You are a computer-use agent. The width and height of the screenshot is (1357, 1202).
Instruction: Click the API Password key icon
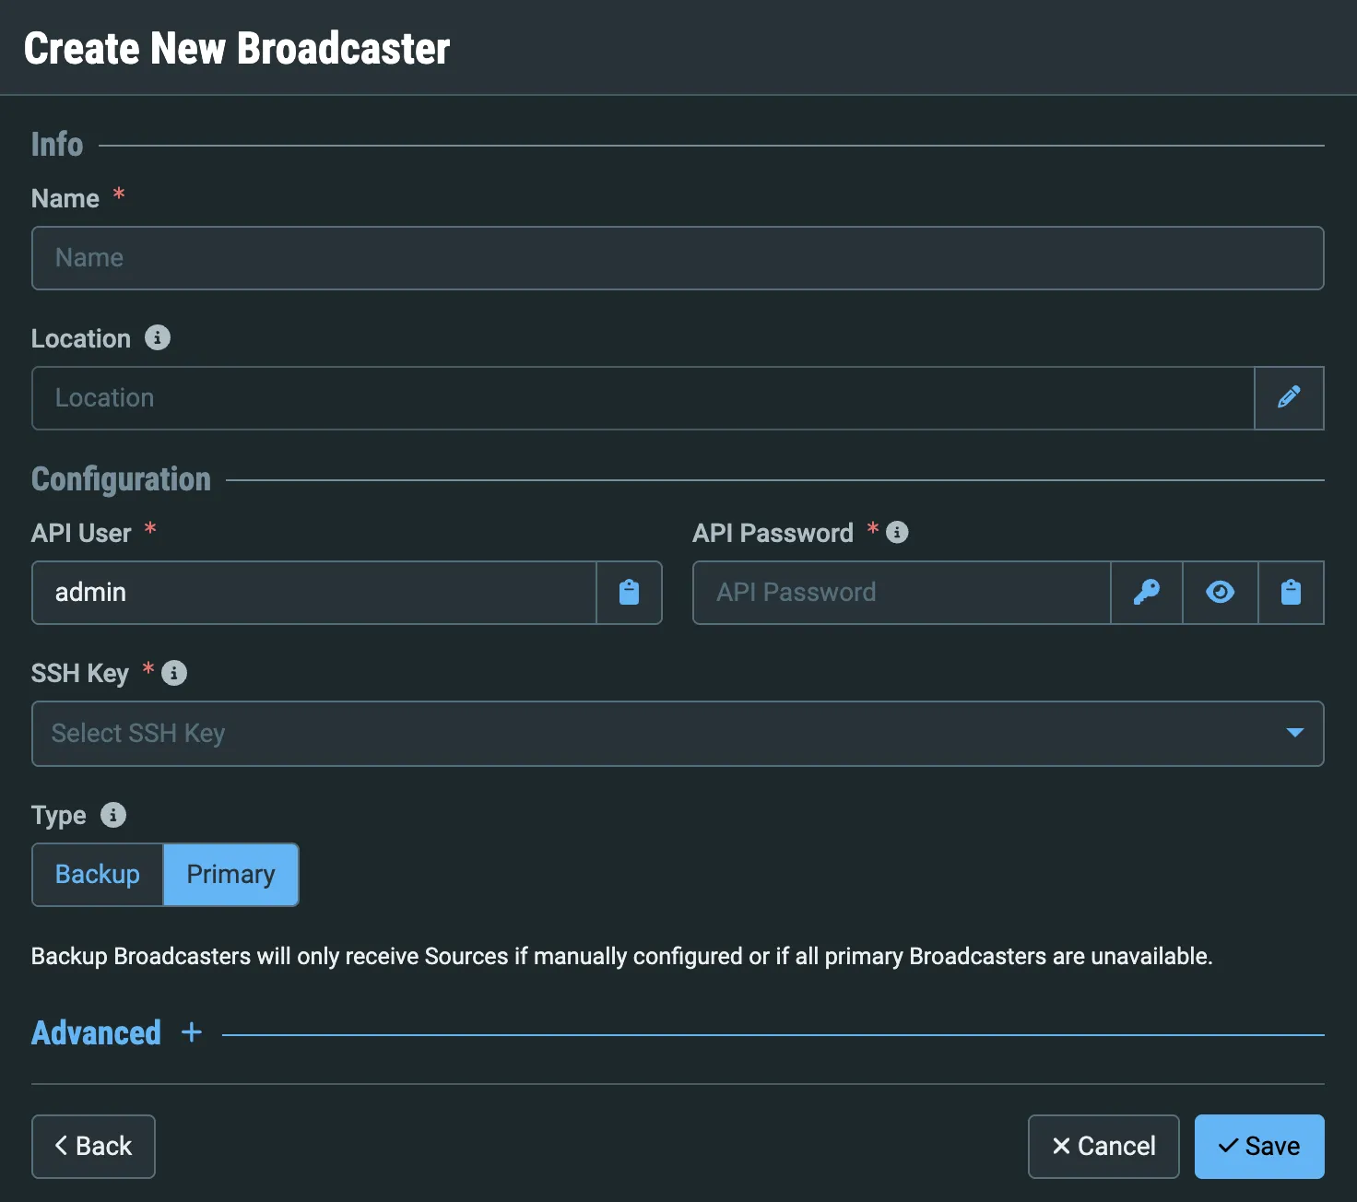point(1146,593)
